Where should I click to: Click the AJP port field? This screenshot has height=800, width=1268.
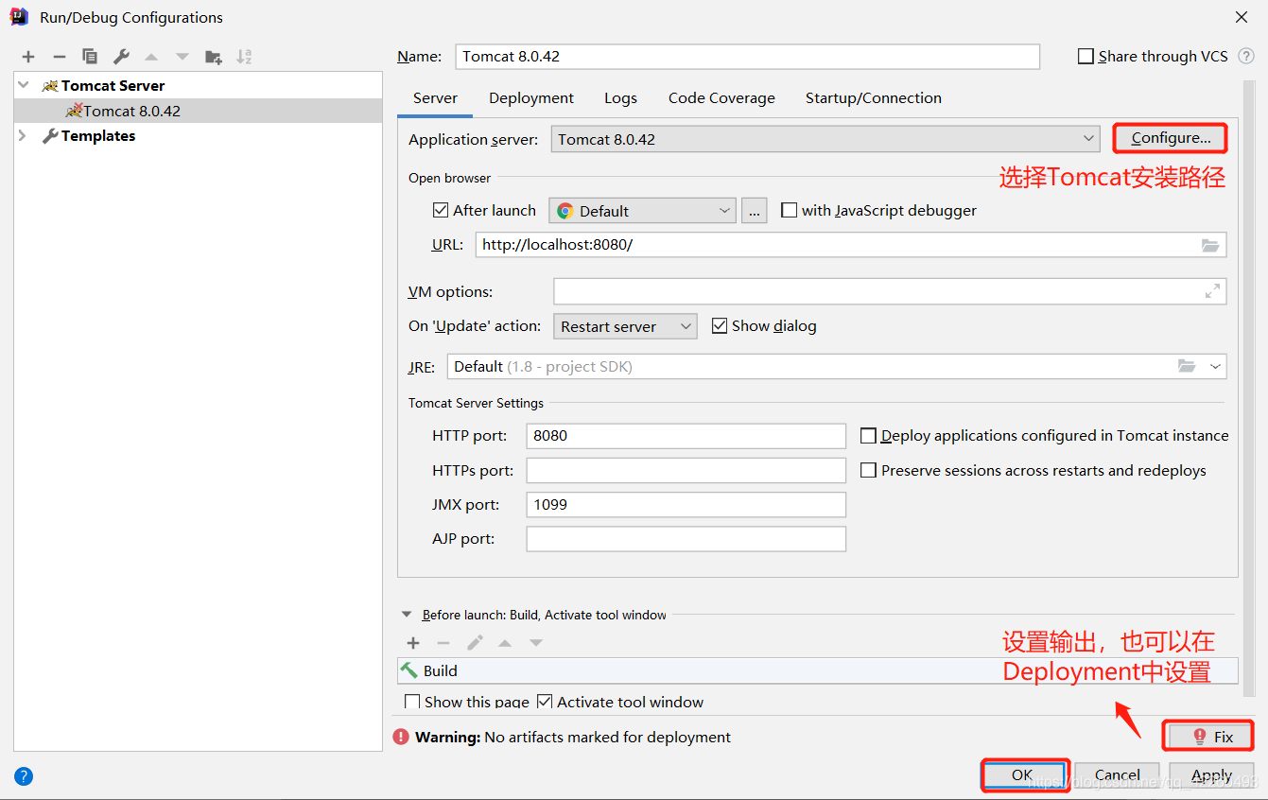(x=686, y=539)
